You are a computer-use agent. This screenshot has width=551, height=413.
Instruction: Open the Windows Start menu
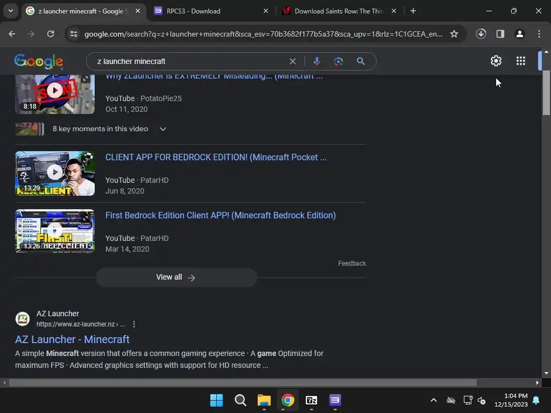click(x=216, y=400)
